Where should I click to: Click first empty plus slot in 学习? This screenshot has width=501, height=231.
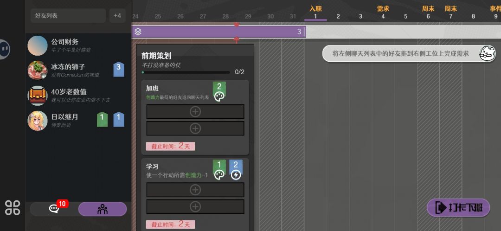(195, 190)
